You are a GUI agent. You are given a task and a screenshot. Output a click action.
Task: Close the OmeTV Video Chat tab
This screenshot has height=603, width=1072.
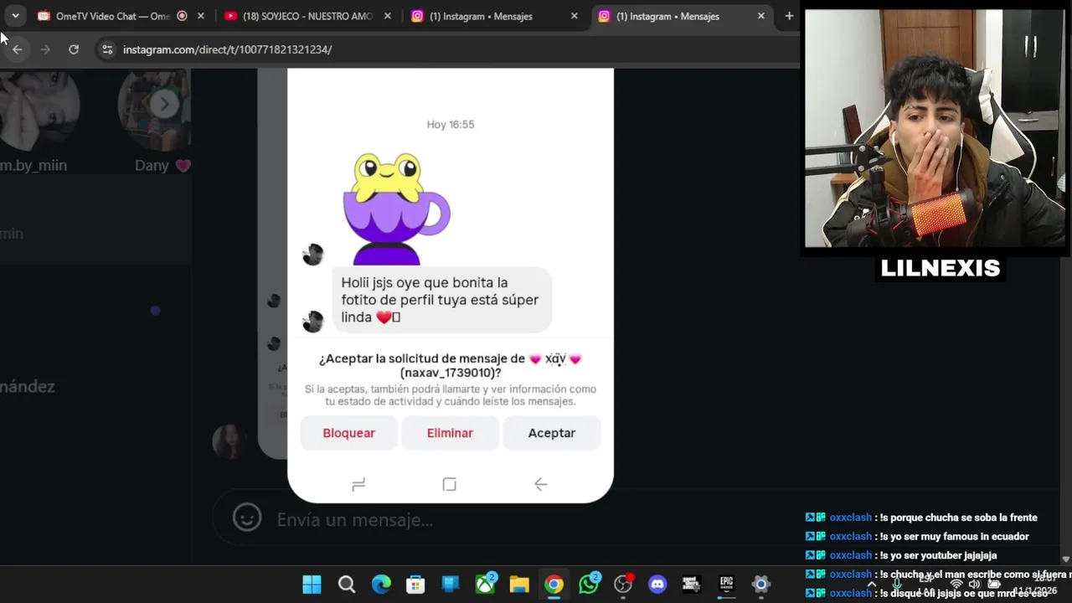pyautogui.click(x=201, y=16)
